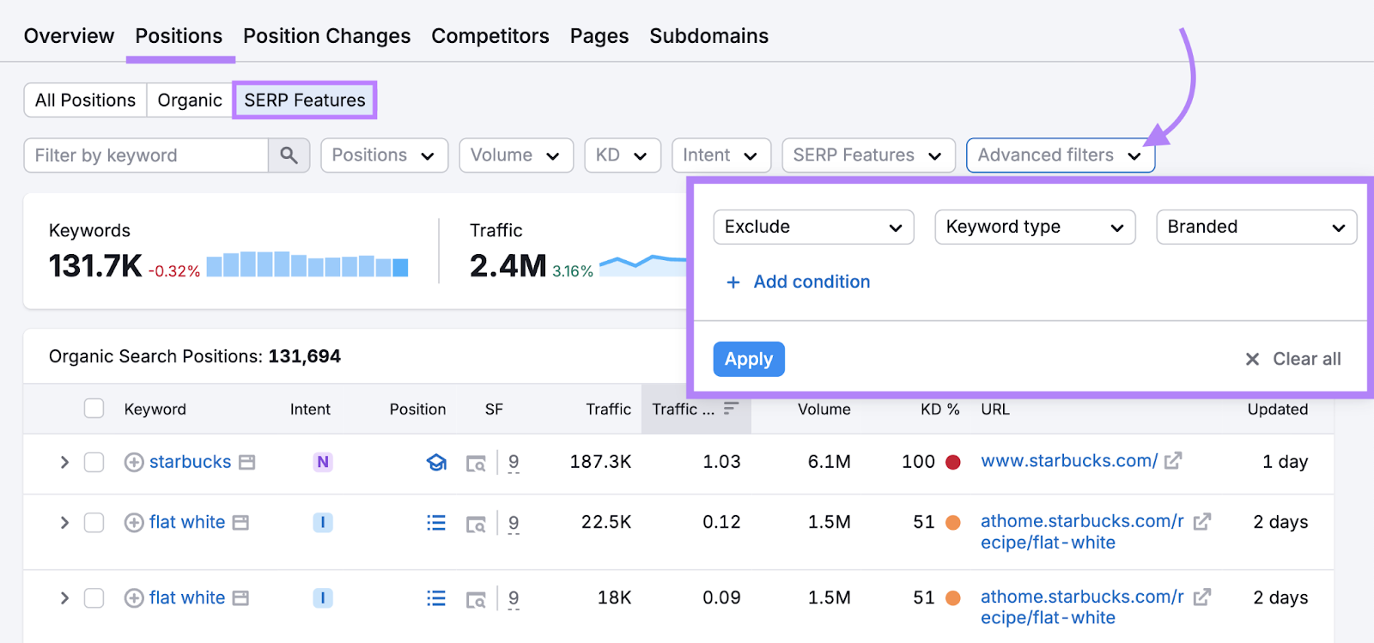Click the magnifier search icon beside keyword filter

[289, 155]
